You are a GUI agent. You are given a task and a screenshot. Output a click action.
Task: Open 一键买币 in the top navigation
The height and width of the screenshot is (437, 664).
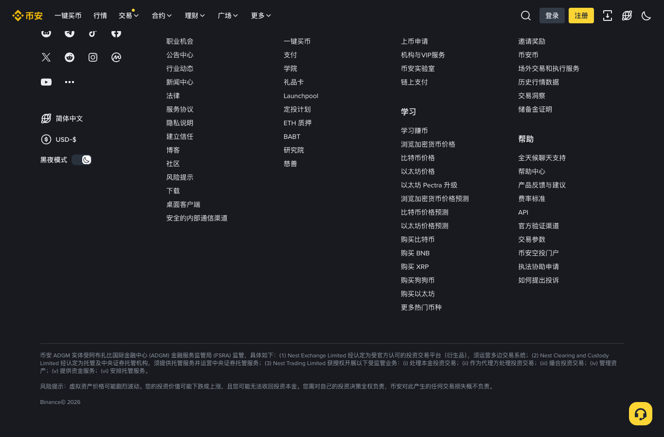pos(68,16)
